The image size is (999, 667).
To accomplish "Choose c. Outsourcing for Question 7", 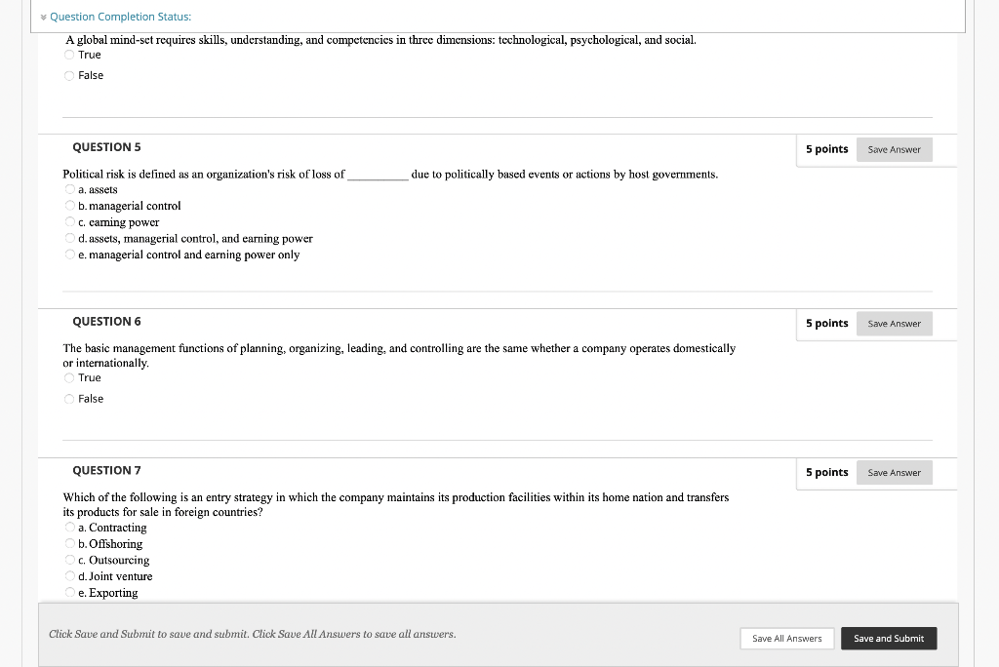I will 69,560.
